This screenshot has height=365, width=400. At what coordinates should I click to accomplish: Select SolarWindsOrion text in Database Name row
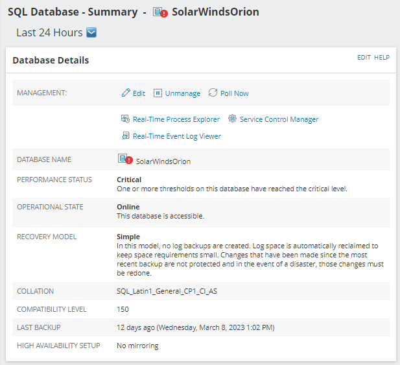pos(163,161)
